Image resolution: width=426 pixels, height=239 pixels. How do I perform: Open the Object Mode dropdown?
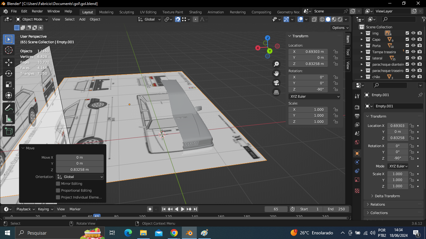32,19
